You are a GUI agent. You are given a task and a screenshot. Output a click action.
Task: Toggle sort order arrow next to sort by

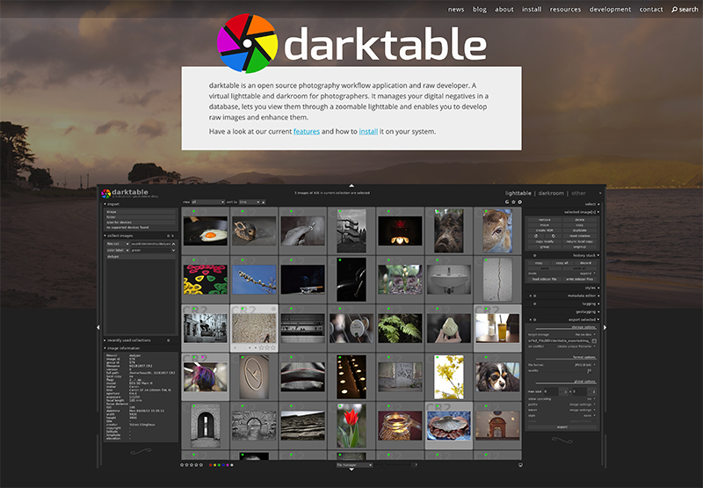(x=263, y=202)
